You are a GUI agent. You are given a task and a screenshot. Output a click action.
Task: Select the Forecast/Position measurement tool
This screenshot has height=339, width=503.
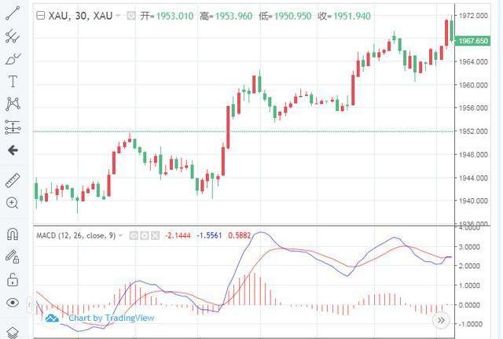13,127
